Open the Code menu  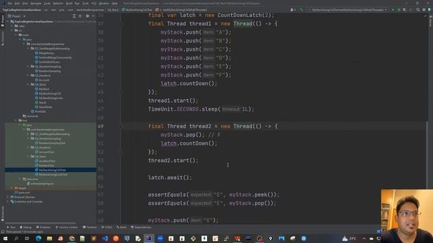tap(47, 3)
